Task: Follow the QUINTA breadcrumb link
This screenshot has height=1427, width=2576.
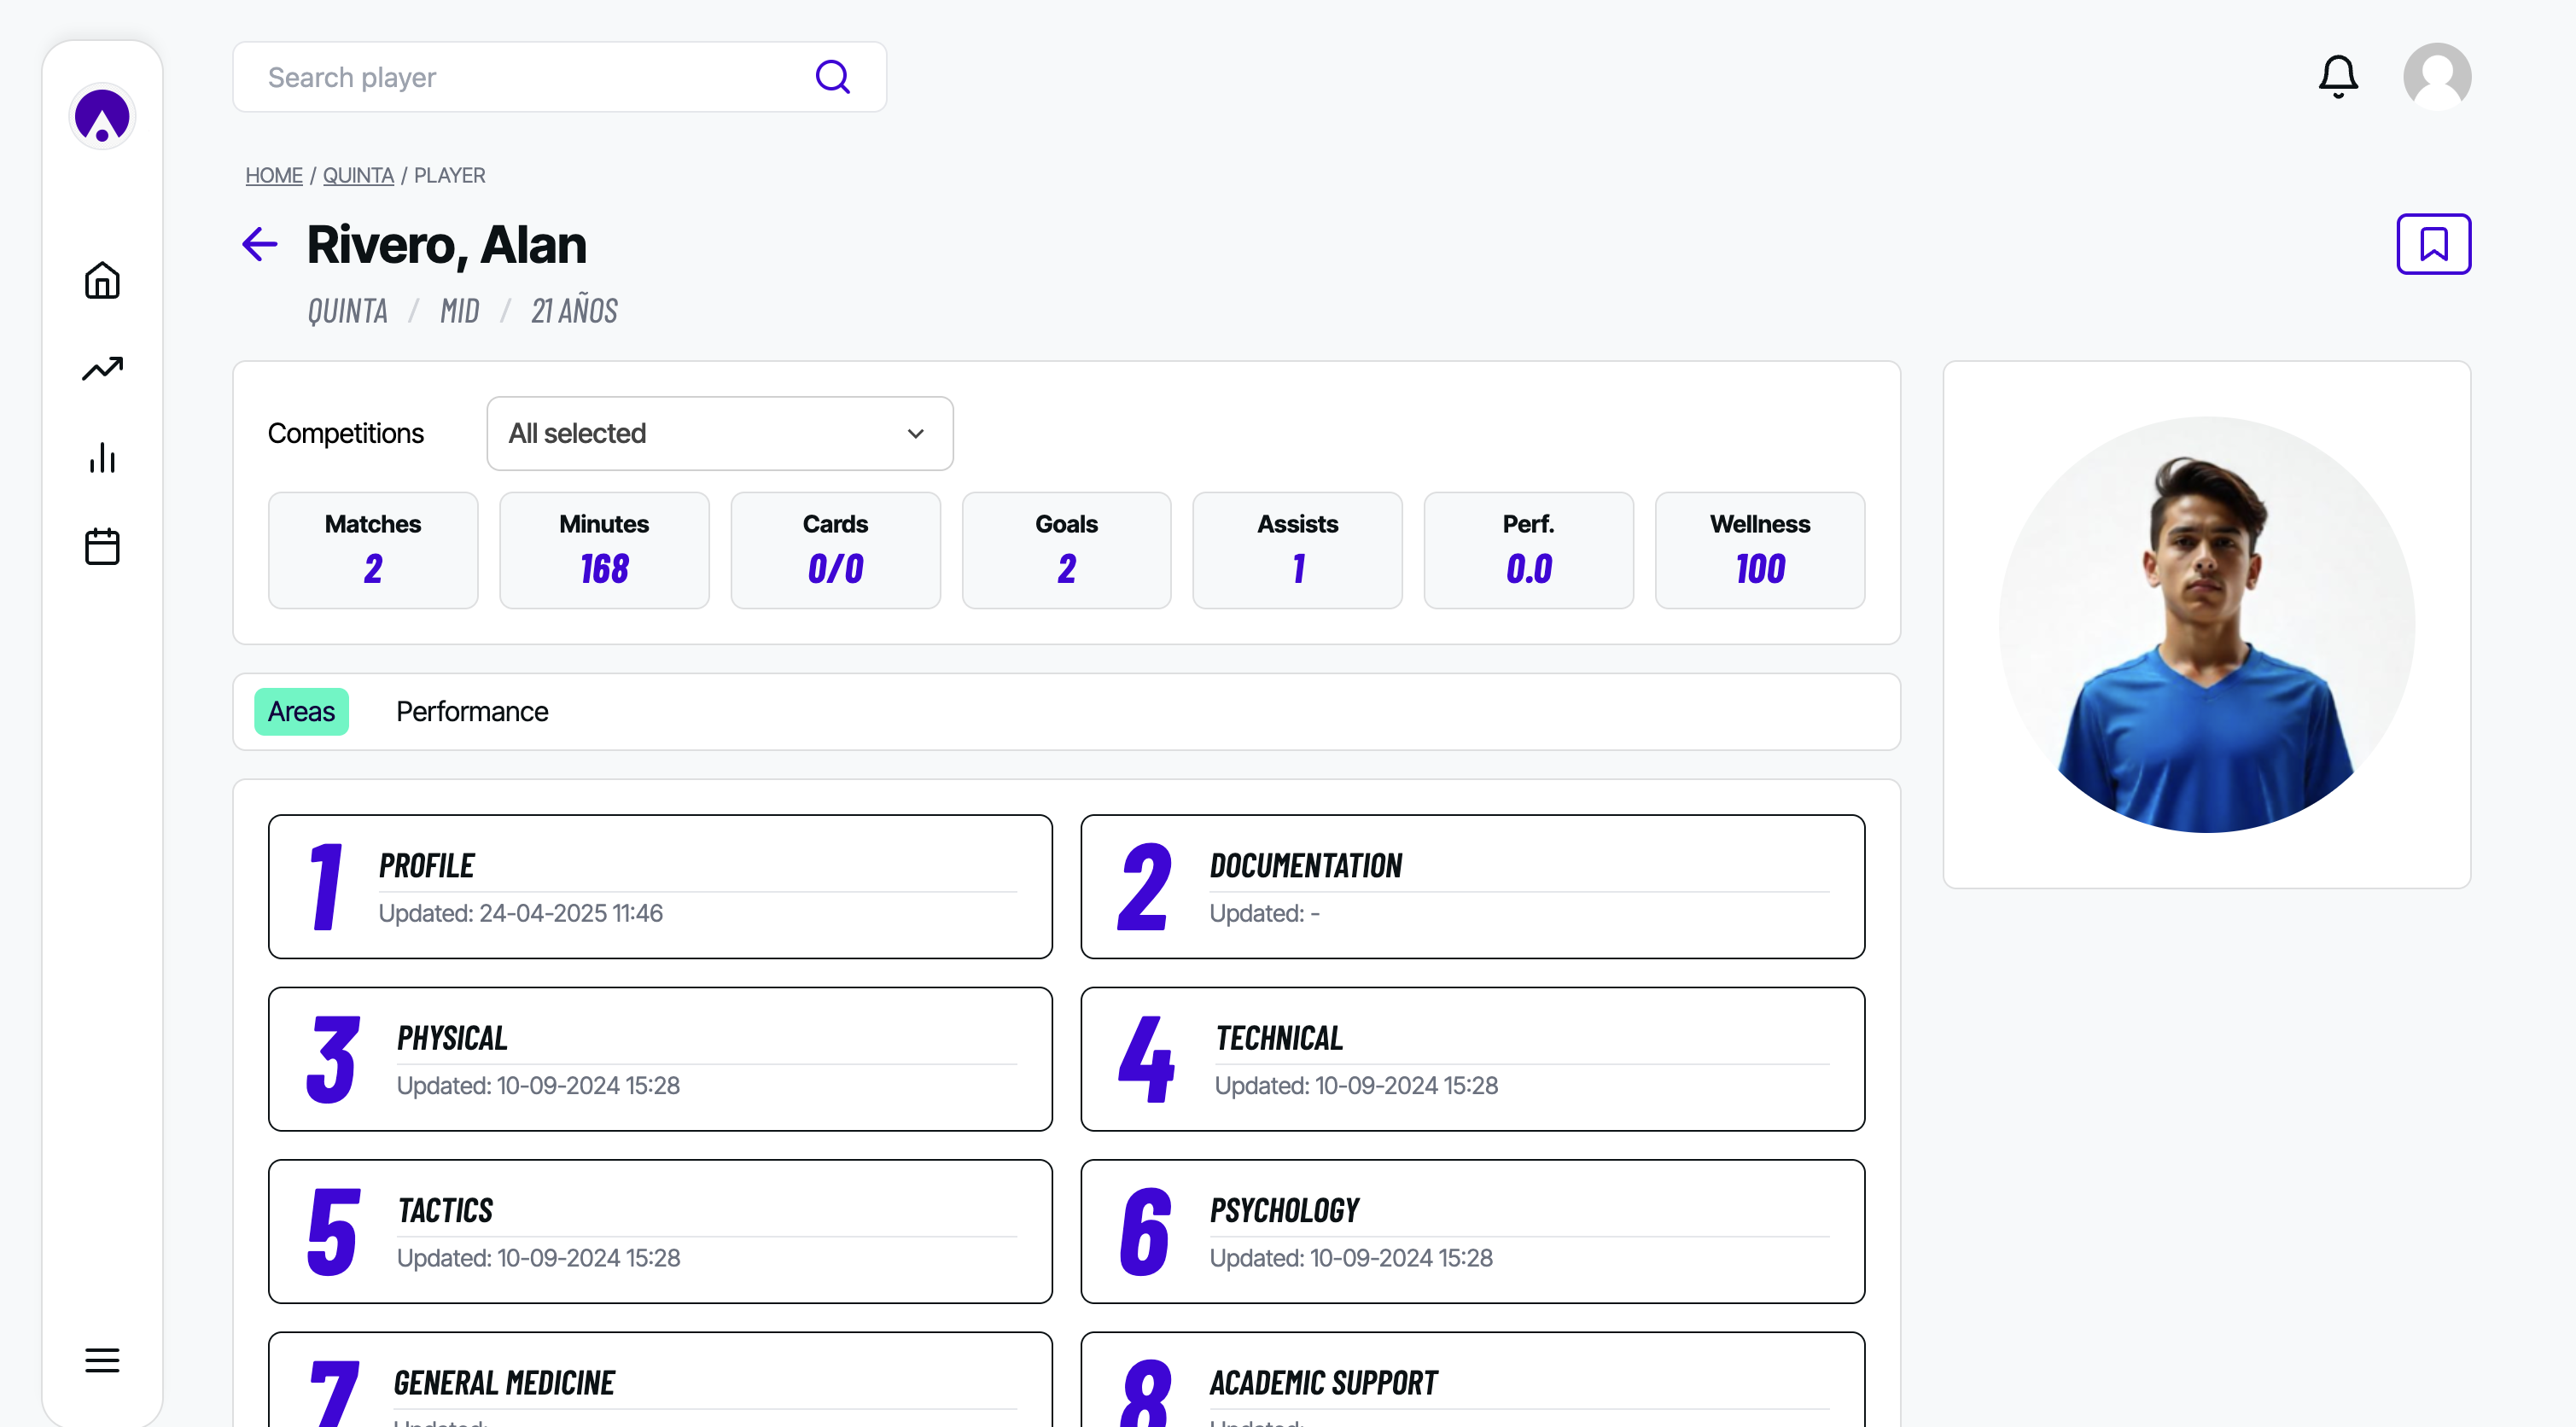Action: pos(358,175)
